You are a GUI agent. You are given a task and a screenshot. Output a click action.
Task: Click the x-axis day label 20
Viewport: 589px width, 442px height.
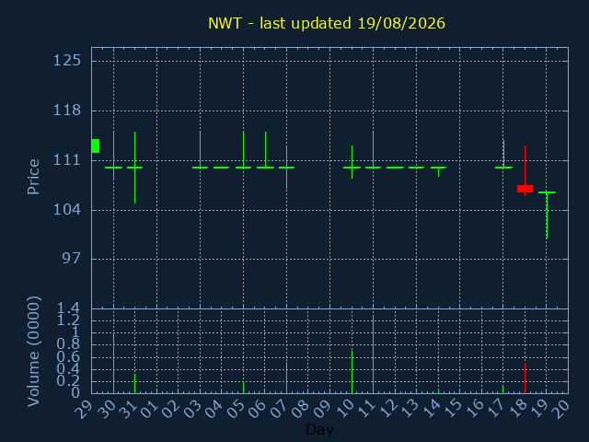click(x=560, y=409)
